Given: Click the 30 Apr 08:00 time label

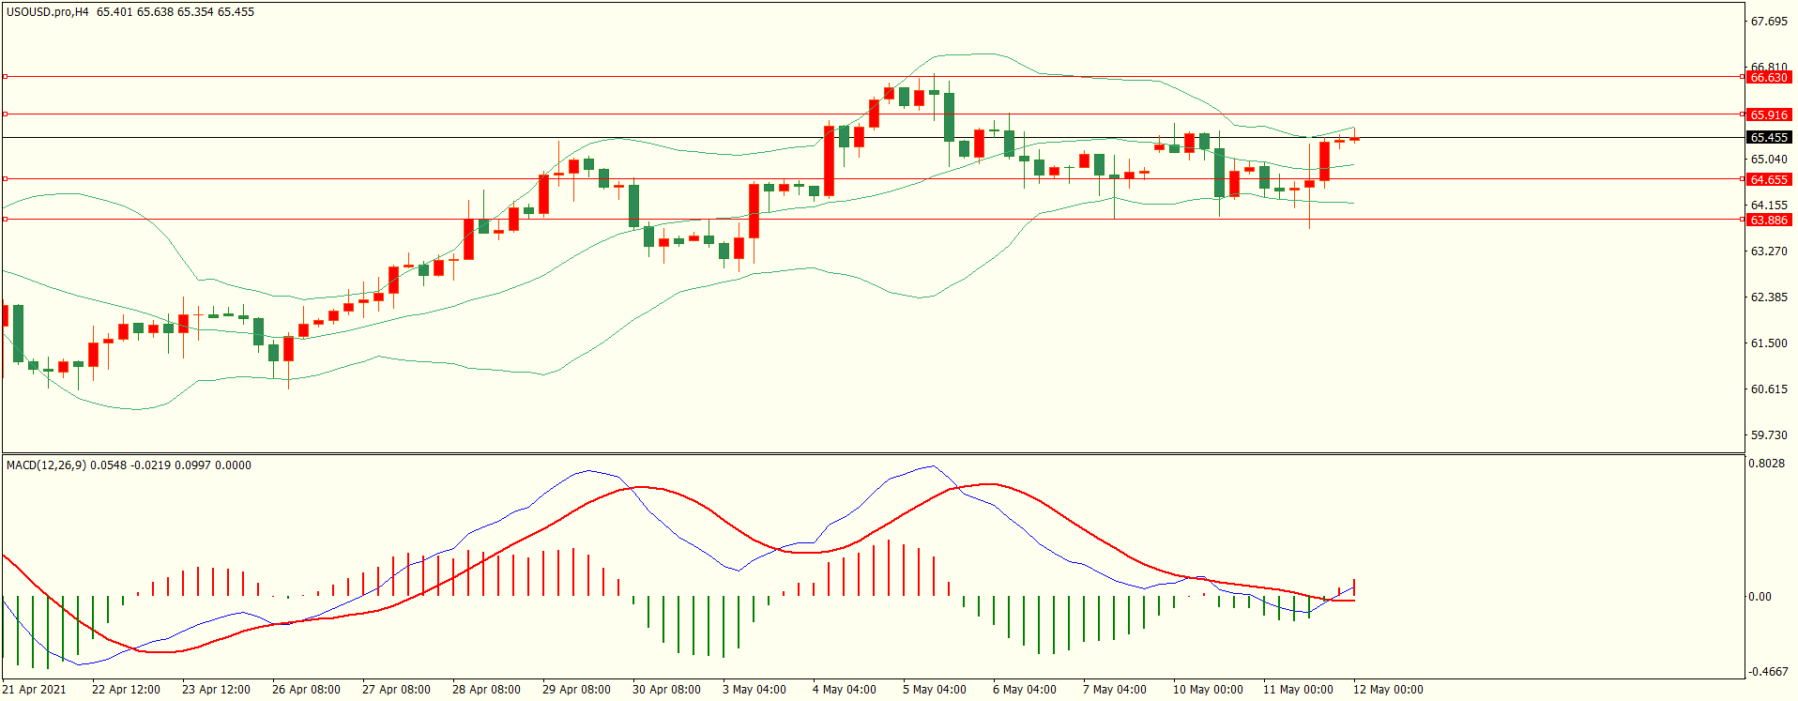Looking at the screenshot, I should tap(666, 690).
